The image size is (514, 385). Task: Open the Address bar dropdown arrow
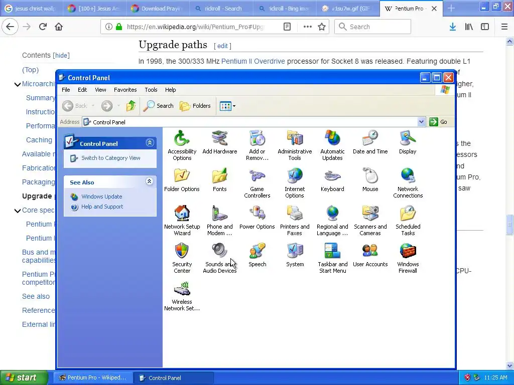[421, 122]
